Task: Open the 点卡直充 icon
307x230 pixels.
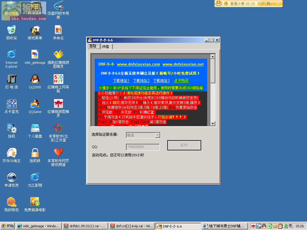Action: click(x=12, y=106)
